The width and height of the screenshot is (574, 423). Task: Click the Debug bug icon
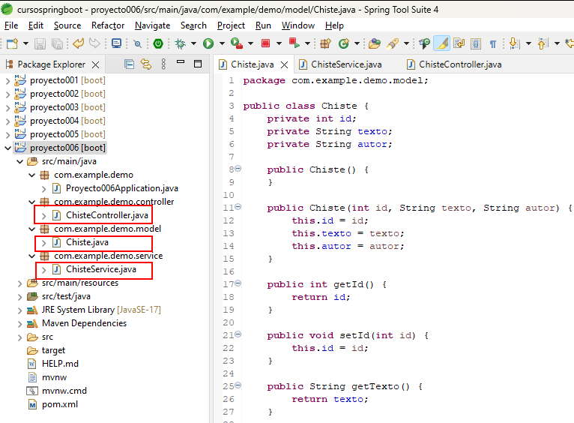180,43
